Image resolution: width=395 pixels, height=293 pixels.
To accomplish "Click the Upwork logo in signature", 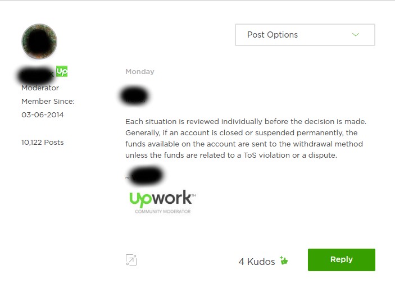I will (162, 198).
